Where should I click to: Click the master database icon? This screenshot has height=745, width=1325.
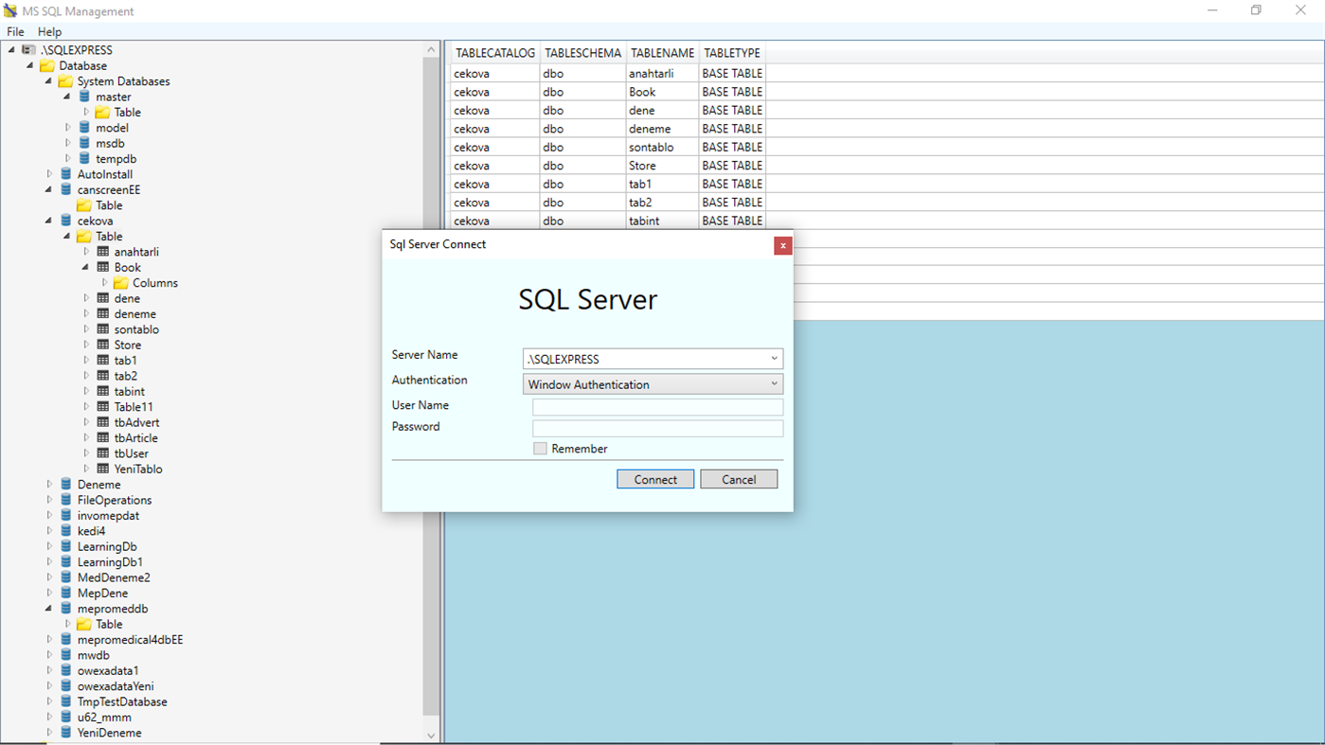click(x=84, y=97)
